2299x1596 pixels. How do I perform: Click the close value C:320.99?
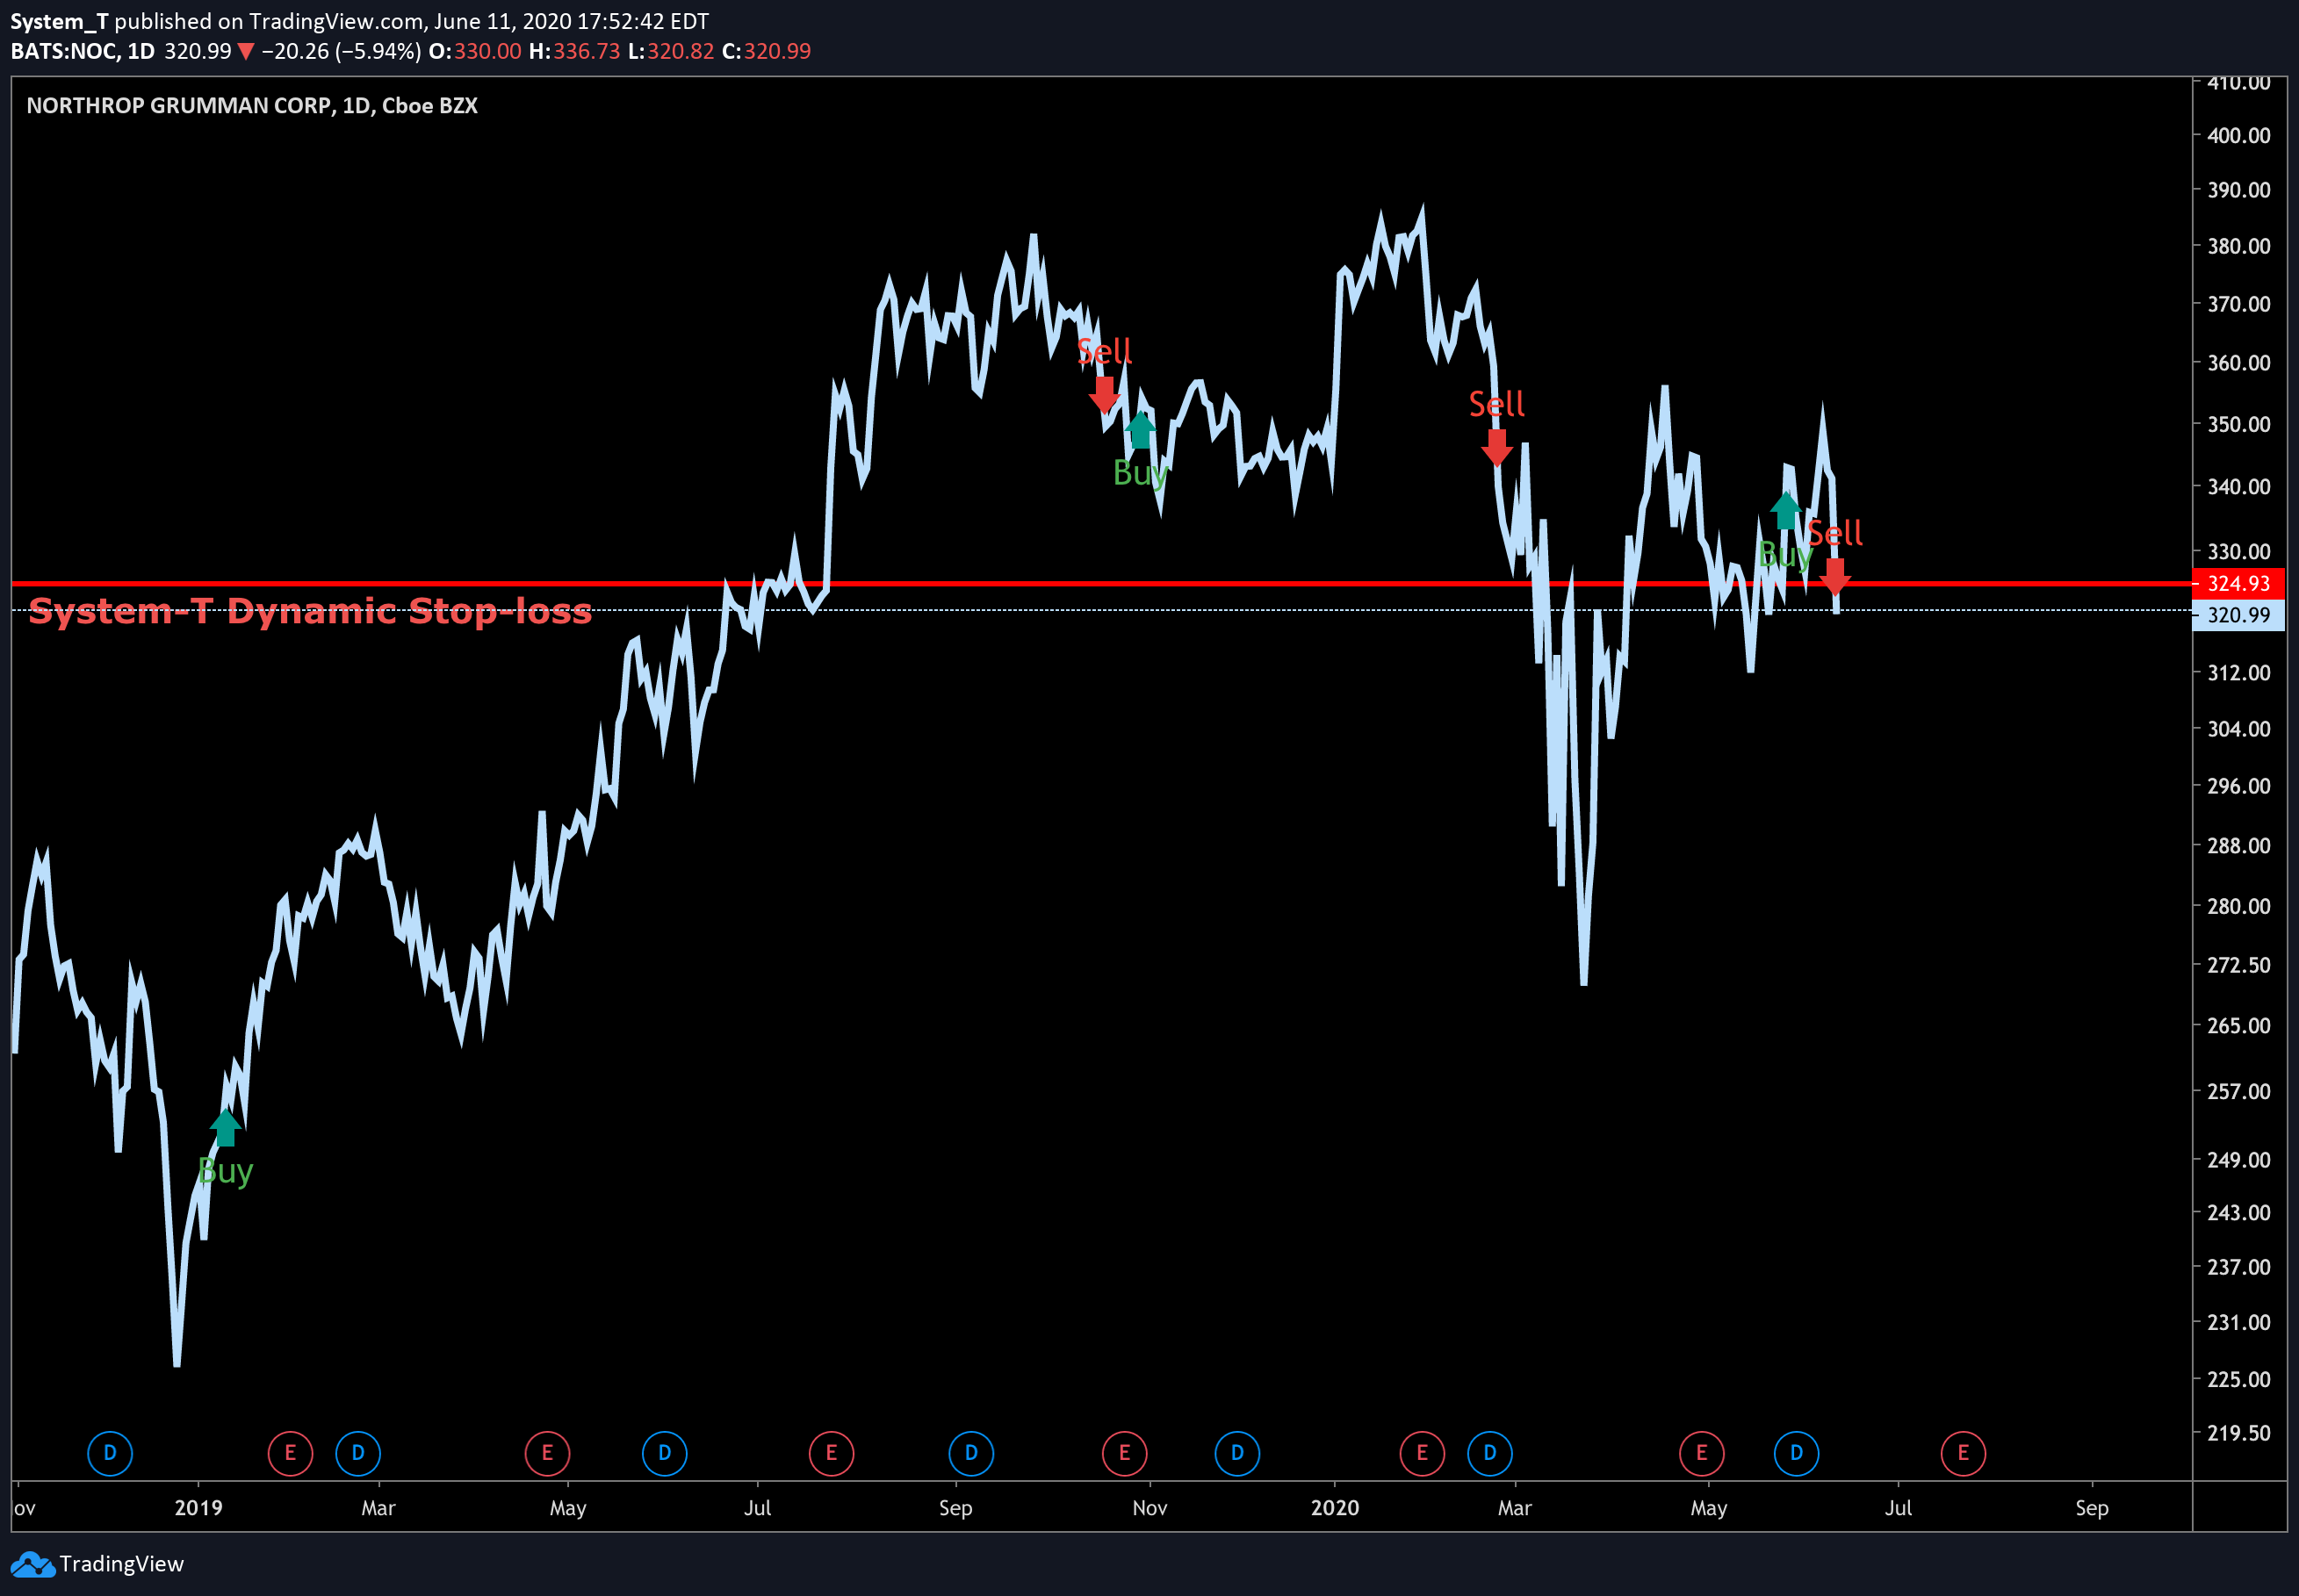click(766, 51)
